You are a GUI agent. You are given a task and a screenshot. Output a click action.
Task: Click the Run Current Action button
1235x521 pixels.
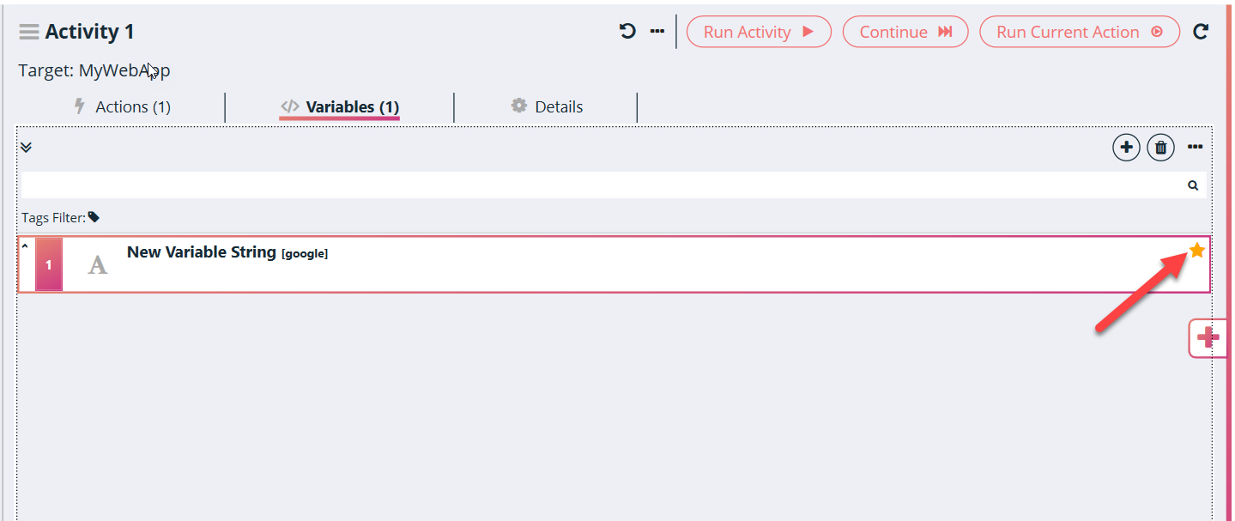pos(1079,32)
